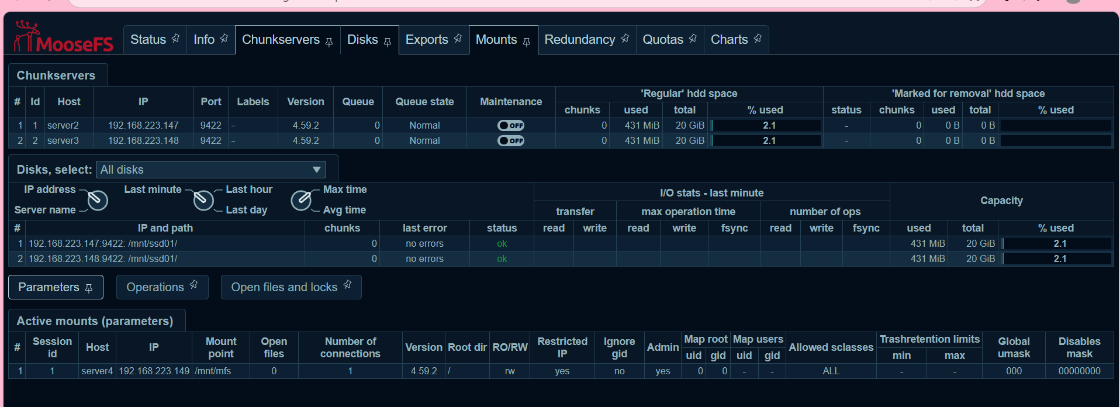1120x407 pixels.
Task: Click server2 regular % used bar
Action: coord(766,126)
